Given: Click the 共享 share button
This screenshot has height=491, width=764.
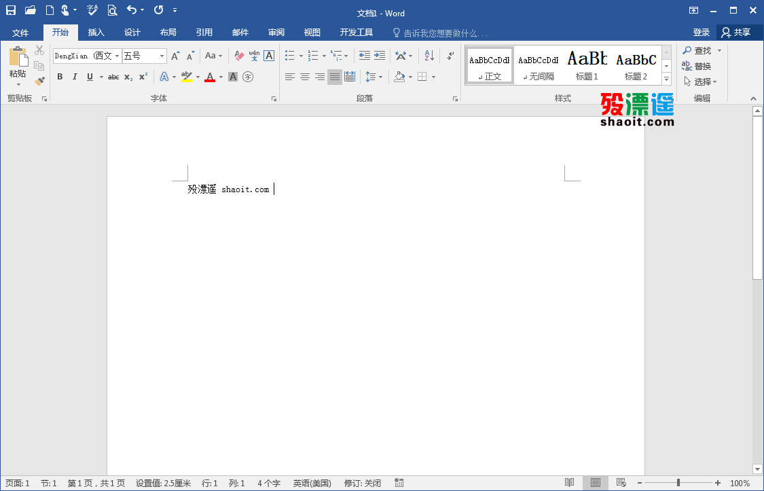Looking at the screenshot, I should pos(736,33).
